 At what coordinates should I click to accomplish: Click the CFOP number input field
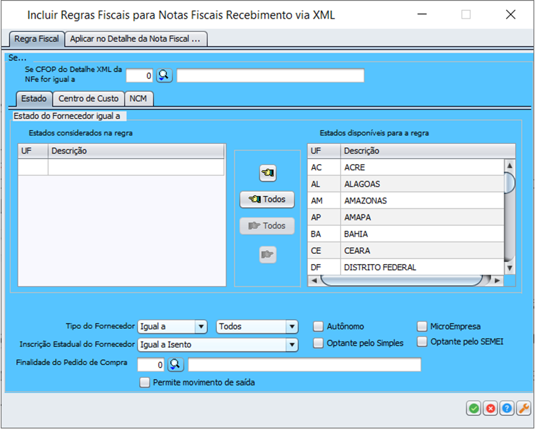pos(140,76)
